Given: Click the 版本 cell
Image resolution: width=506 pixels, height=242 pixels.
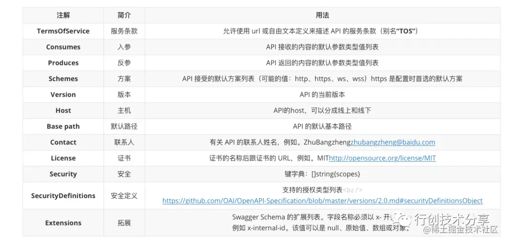Looking at the screenshot, I should pyautogui.click(x=124, y=95).
